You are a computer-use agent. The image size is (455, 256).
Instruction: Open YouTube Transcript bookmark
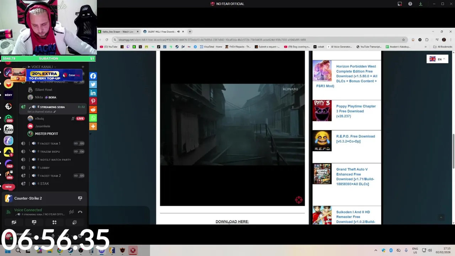point(369,47)
